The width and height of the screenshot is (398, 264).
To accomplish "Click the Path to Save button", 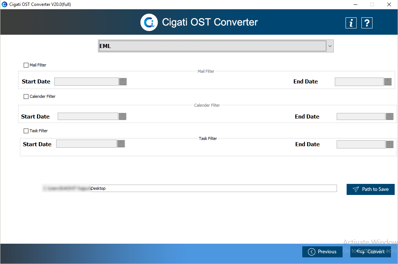I will [371, 189].
